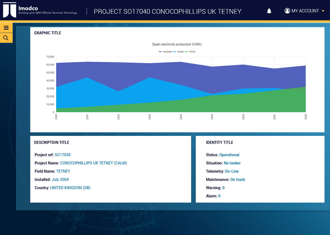Click the header project title text

pos(167,12)
